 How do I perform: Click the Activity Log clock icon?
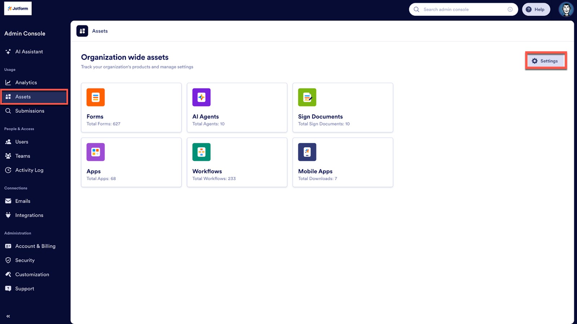pyautogui.click(x=8, y=170)
